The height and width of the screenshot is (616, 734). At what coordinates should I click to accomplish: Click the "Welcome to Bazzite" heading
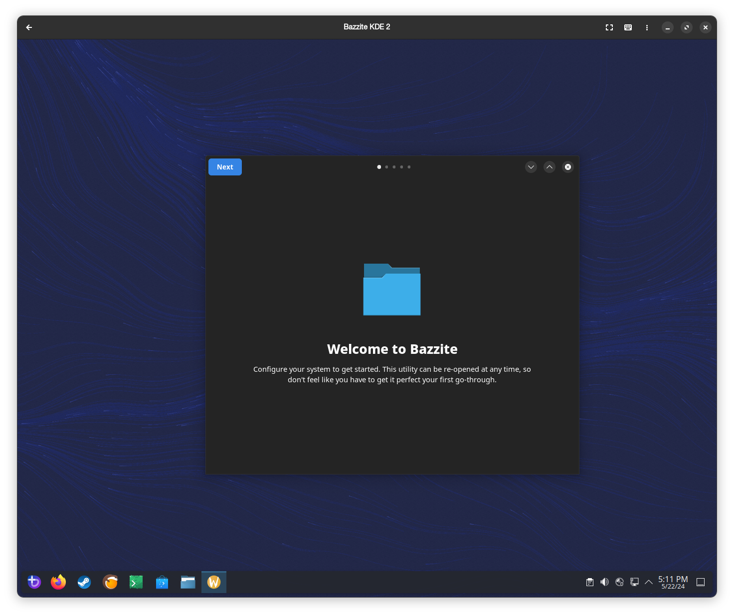pyautogui.click(x=392, y=349)
